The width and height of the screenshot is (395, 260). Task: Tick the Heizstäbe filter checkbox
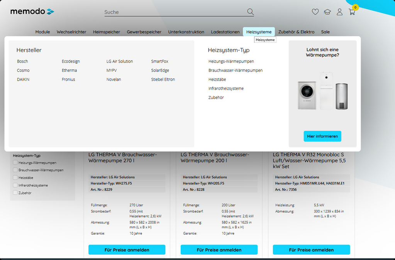[15, 178]
